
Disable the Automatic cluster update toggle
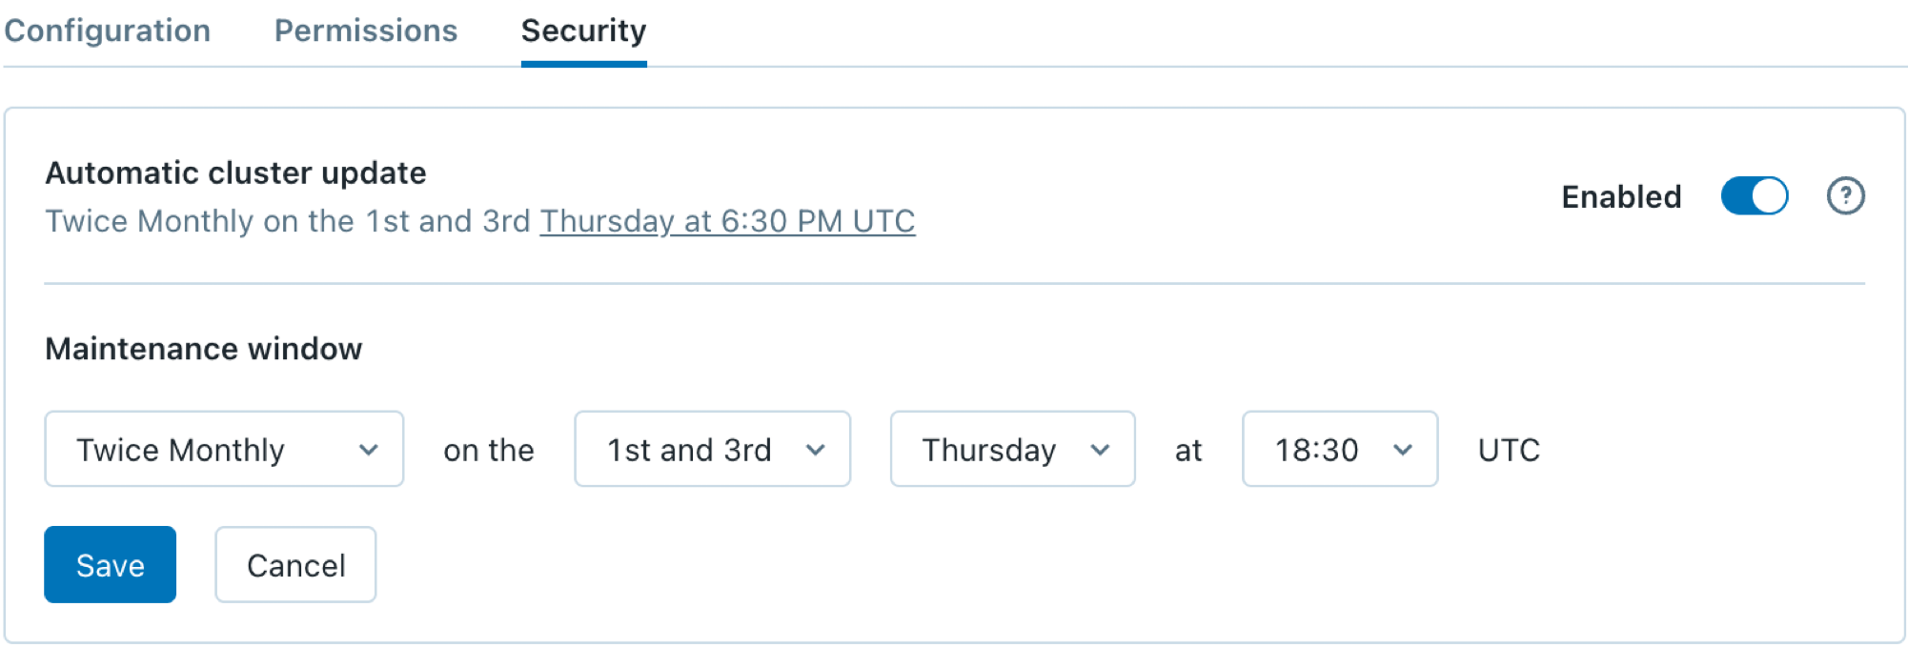[1754, 195]
